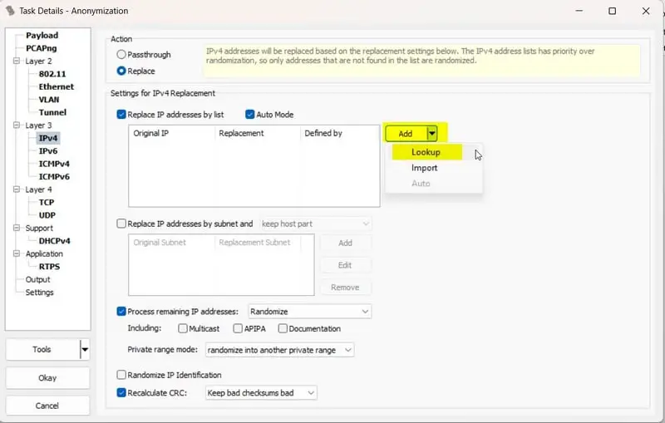The width and height of the screenshot is (665, 423).
Task: Click the Add button for IP list
Action: click(x=406, y=134)
